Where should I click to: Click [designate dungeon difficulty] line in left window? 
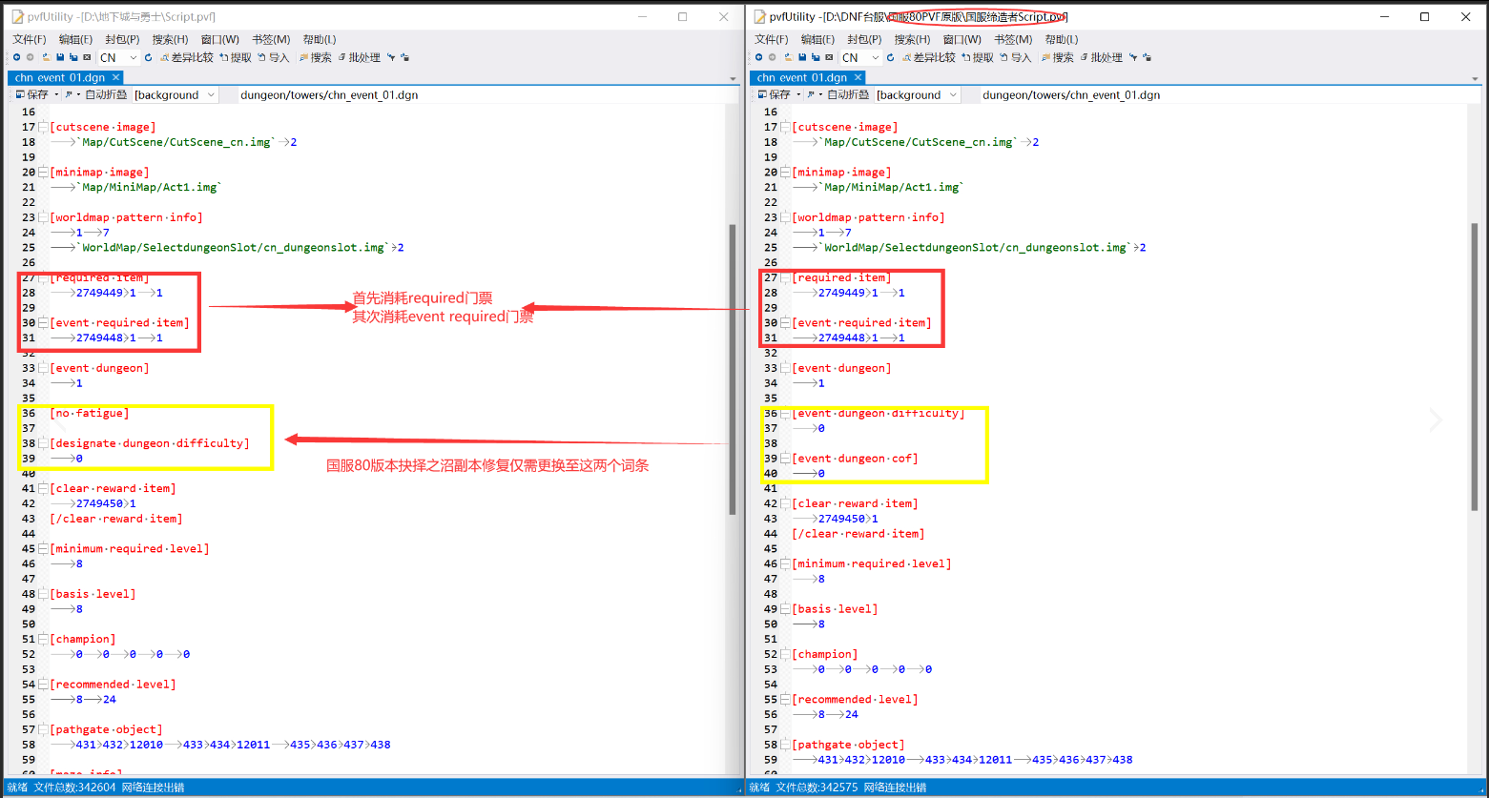pos(149,443)
